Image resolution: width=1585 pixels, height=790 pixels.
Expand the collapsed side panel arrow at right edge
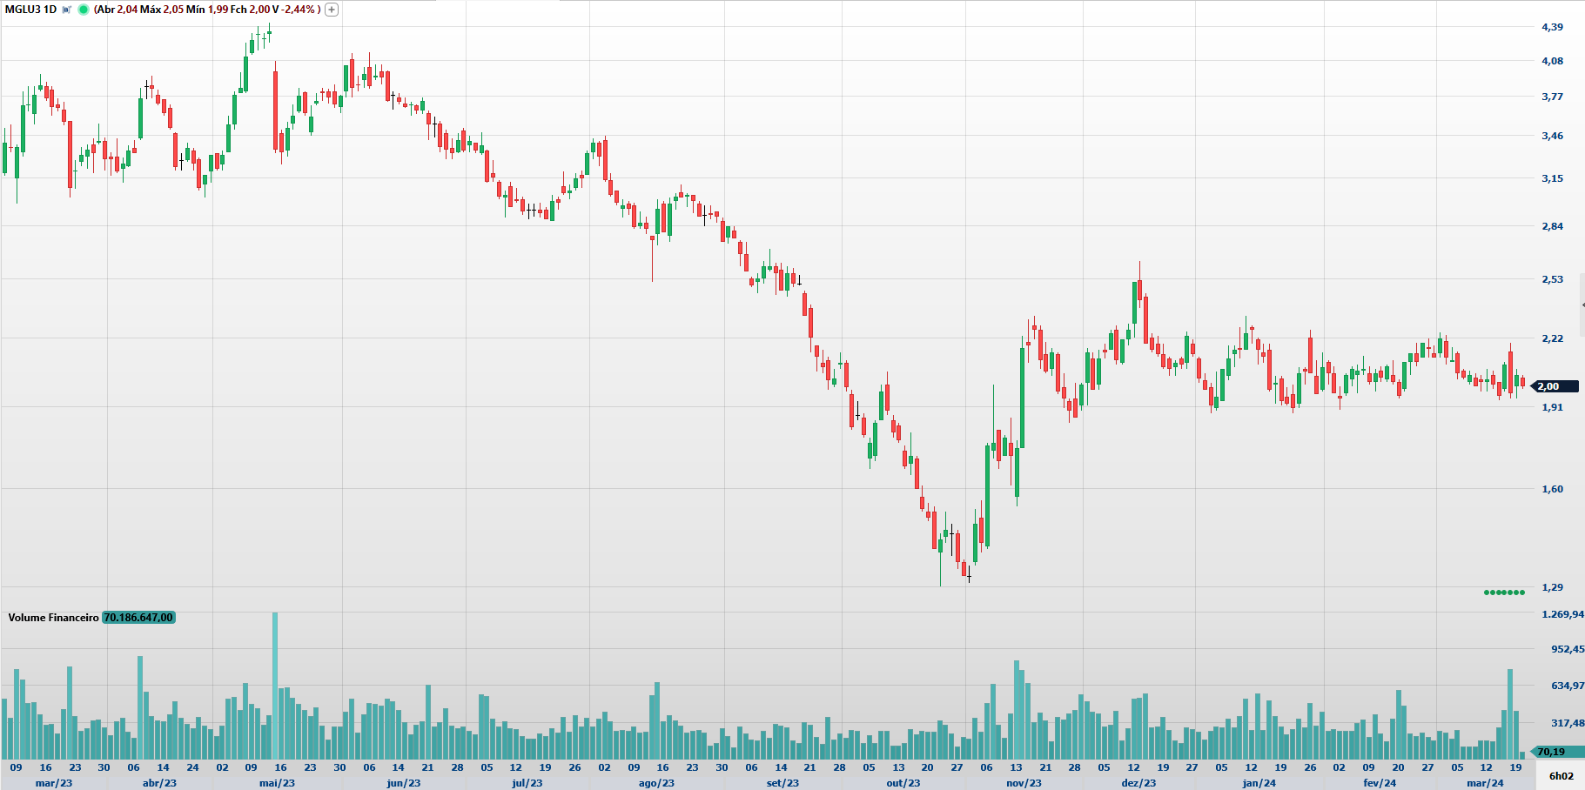1582,305
